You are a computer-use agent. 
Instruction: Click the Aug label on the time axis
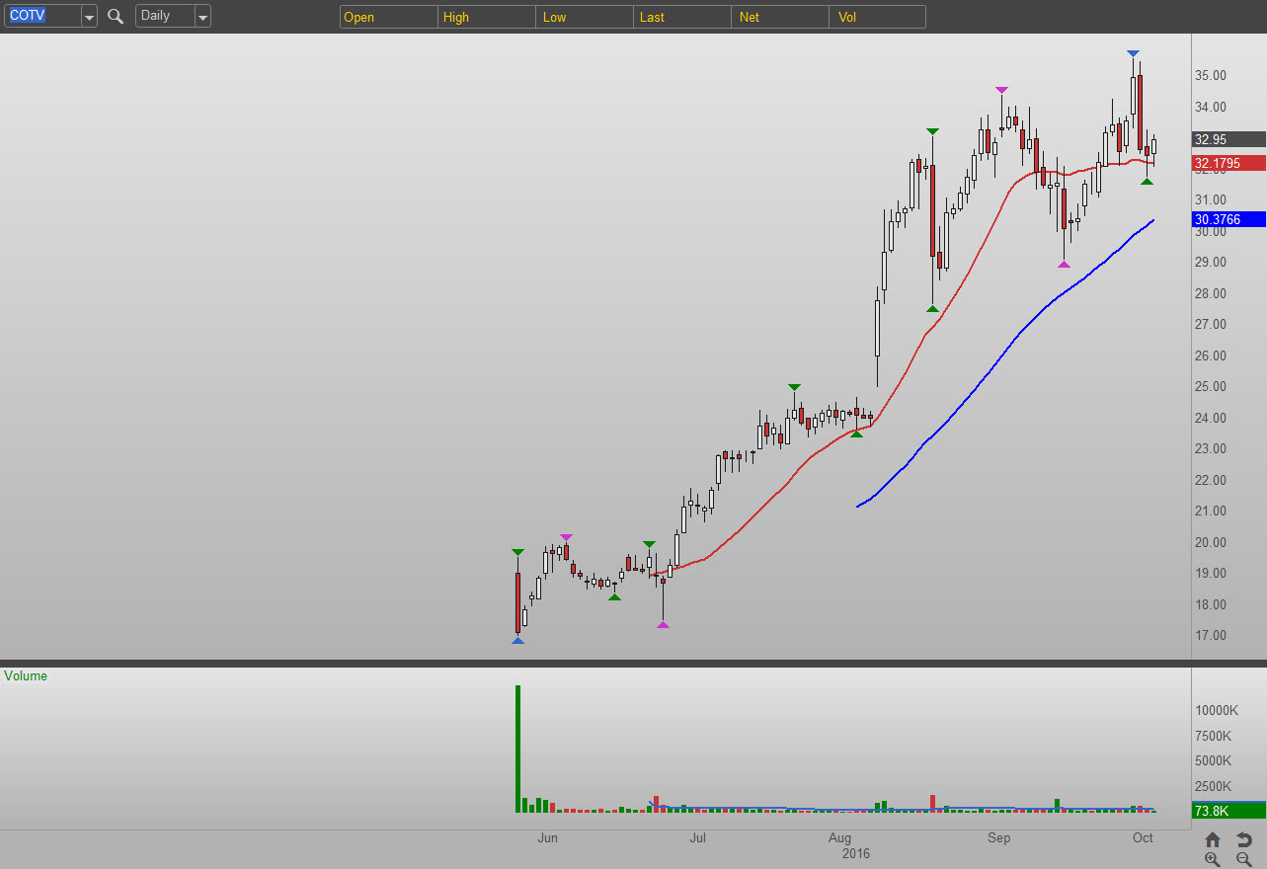(839, 838)
